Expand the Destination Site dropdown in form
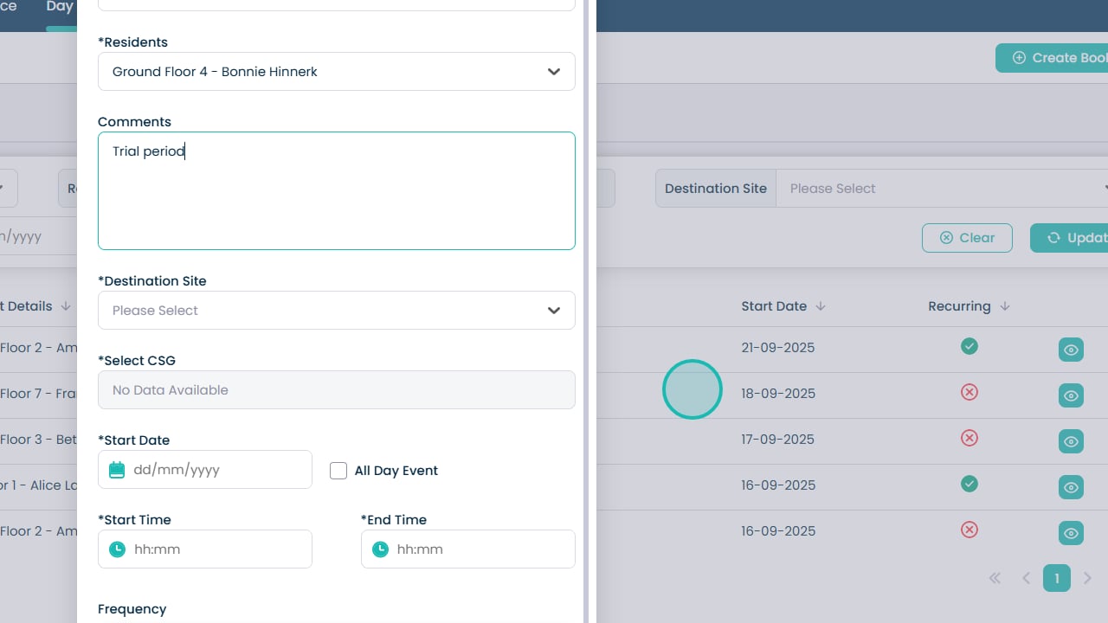 pyautogui.click(x=336, y=311)
